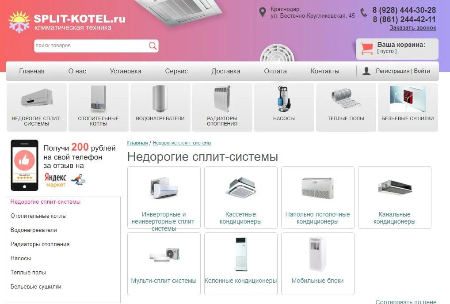
Task: Open the Водонагреватели boiler tile
Action: pos(160,107)
